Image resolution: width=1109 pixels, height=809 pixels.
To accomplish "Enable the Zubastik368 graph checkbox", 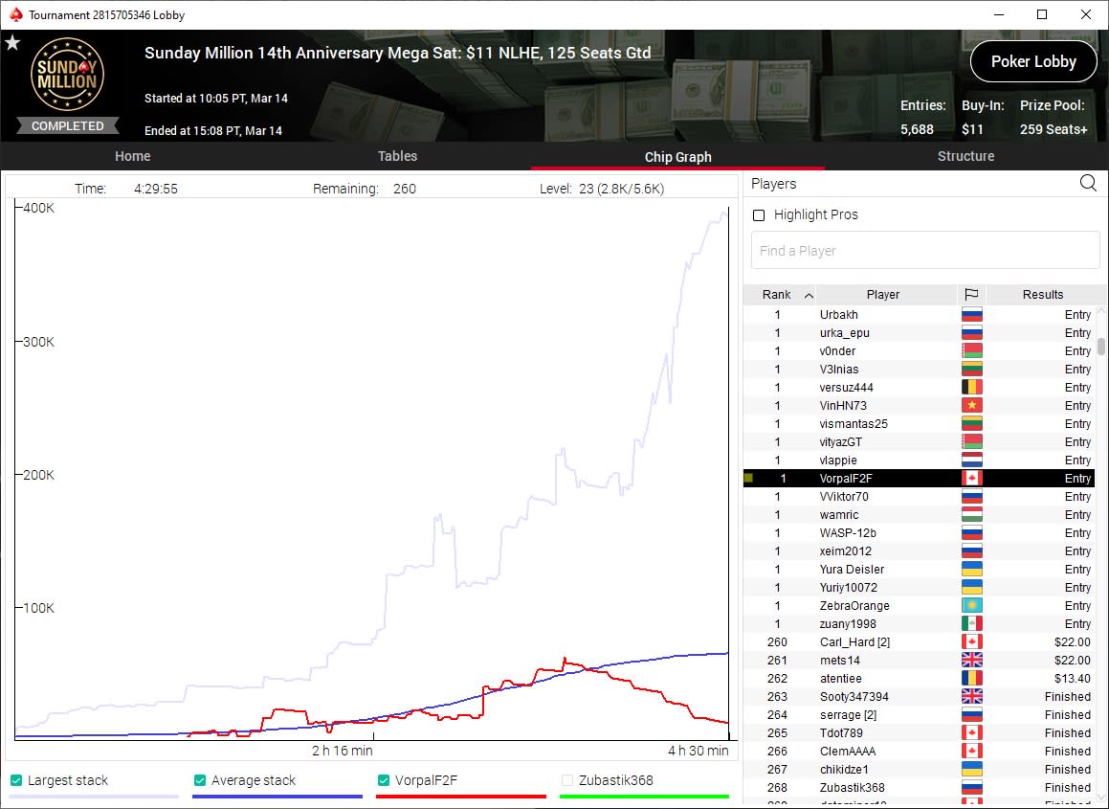I will click(x=567, y=780).
